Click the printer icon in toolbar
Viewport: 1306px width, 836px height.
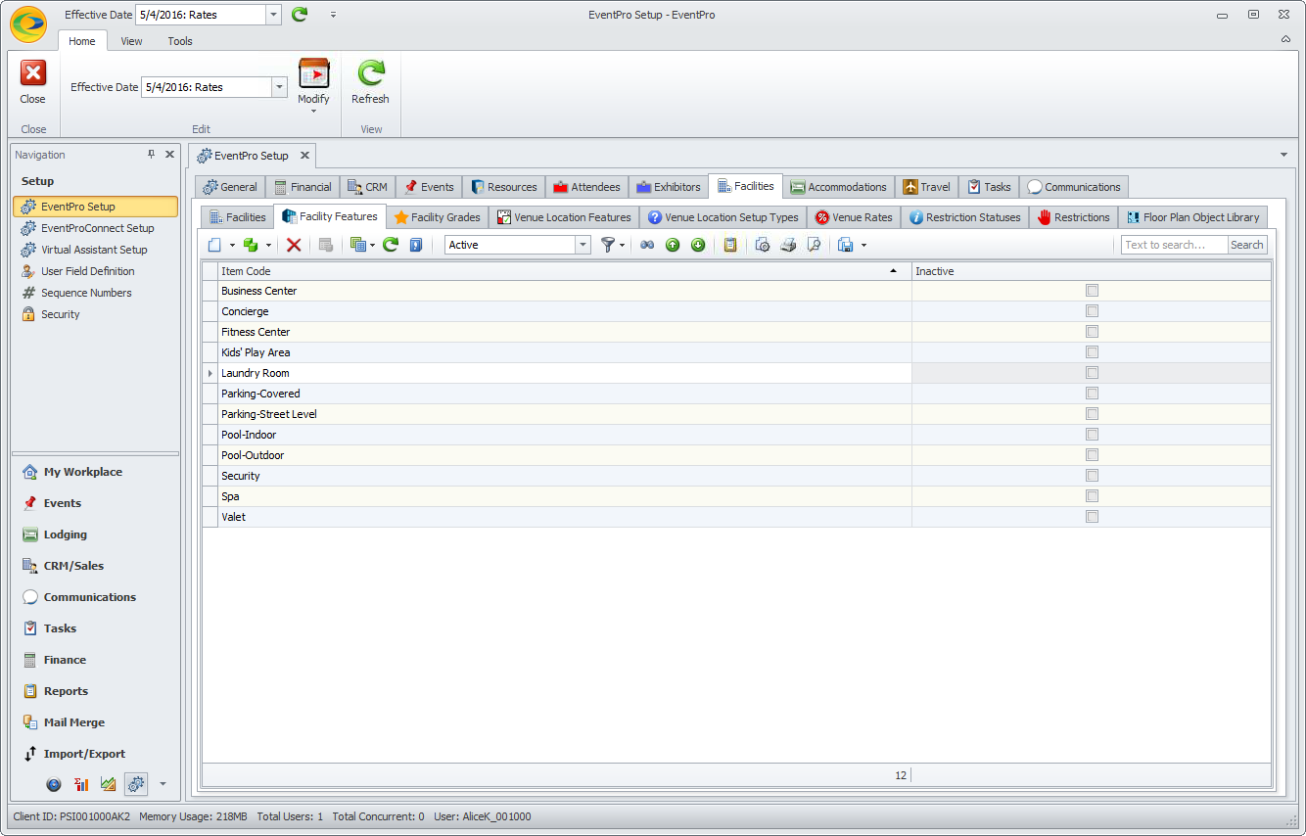788,245
